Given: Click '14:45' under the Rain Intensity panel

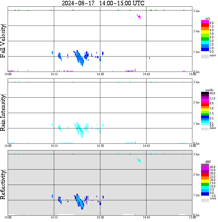Looking at the screenshot, I should [x=146, y=146].
